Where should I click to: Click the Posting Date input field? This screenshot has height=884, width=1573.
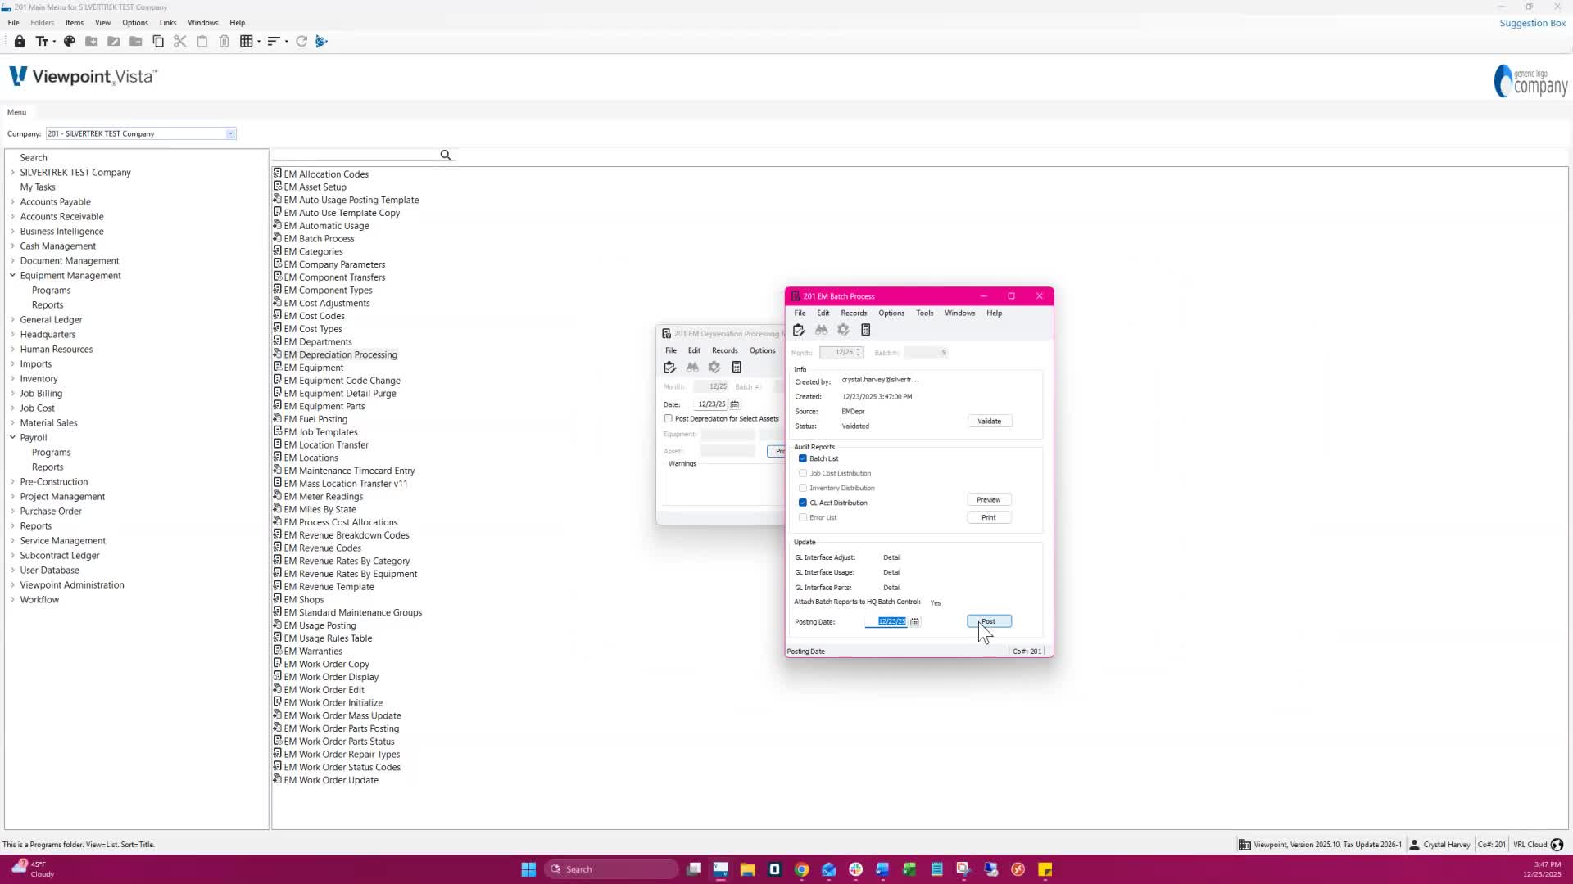(x=886, y=622)
